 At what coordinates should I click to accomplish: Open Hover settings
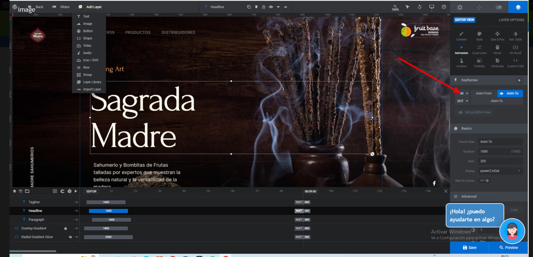pos(497,50)
